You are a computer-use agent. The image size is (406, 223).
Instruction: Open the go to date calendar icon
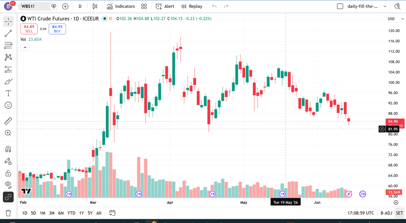coord(112,213)
